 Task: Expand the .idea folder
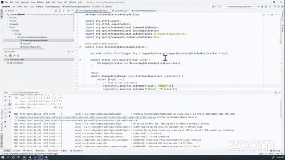pos(8,18)
